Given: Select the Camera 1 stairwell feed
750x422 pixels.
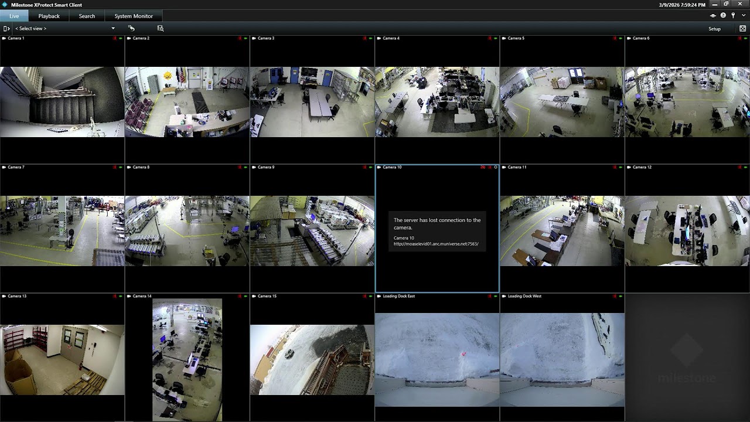Looking at the screenshot, I should tap(62, 102).
